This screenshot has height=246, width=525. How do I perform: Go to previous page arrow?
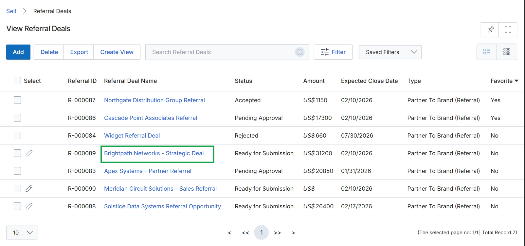pyautogui.click(x=229, y=233)
